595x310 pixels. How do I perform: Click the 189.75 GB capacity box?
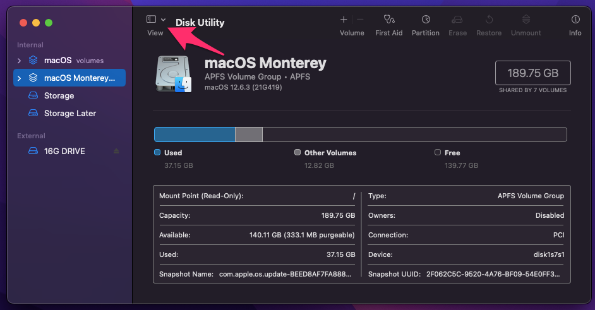tap(532, 73)
